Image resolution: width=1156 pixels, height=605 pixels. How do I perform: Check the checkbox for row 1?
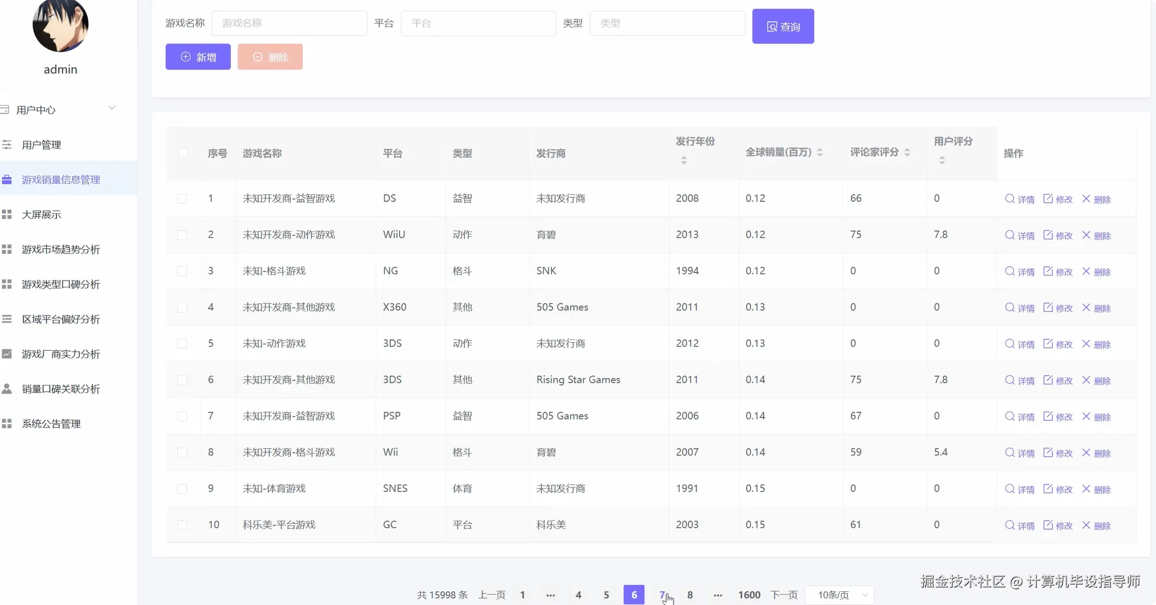pos(182,198)
